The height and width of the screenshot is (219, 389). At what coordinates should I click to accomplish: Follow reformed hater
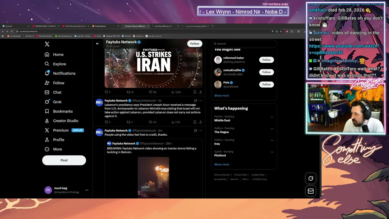[267, 60]
